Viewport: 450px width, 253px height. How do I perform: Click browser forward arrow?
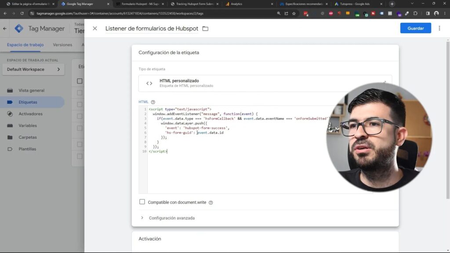14,13
